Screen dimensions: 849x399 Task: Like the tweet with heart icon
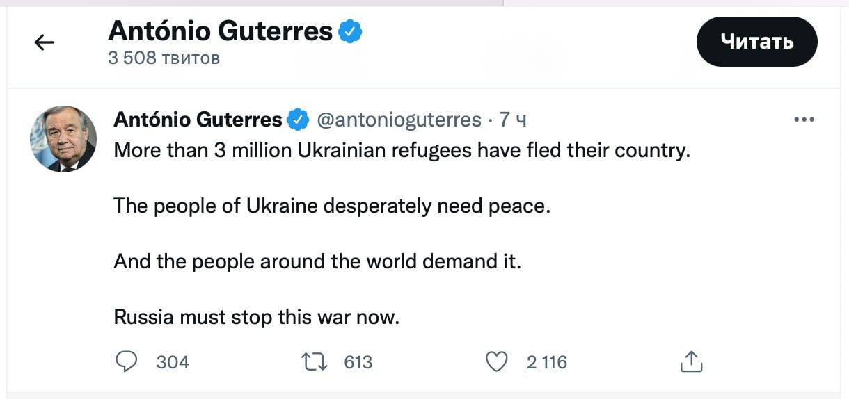point(496,361)
